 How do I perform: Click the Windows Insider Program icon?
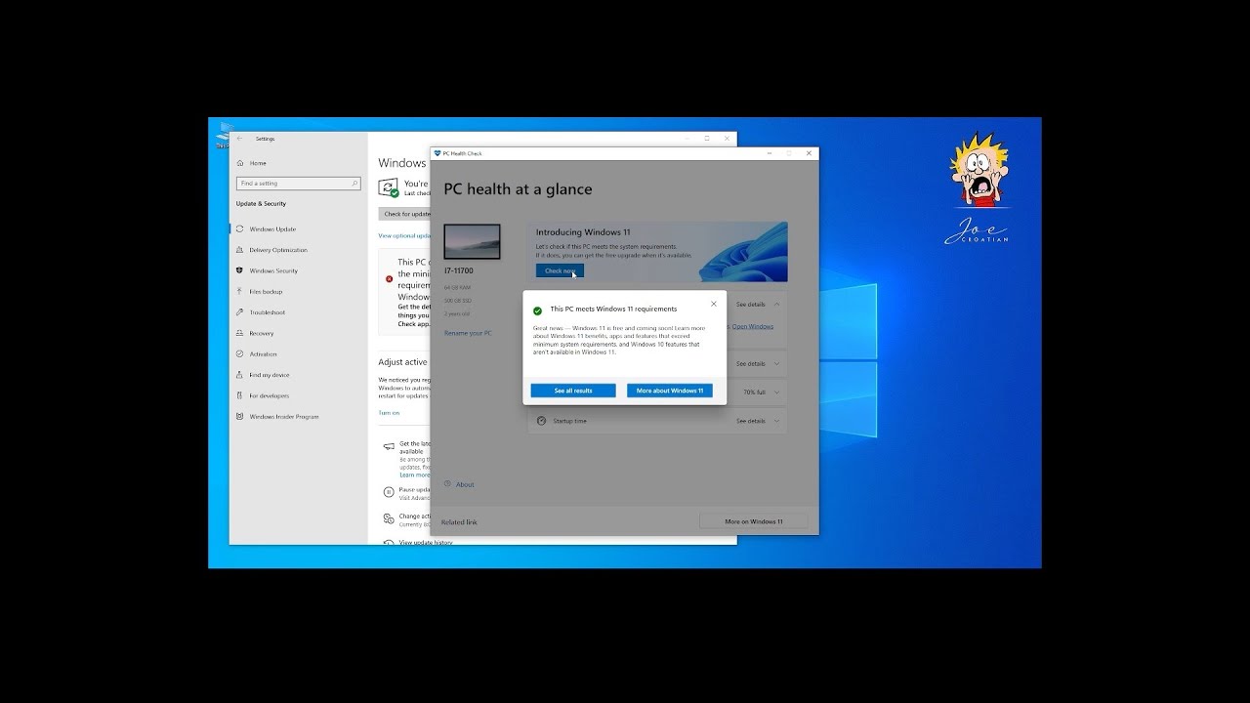[240, 417]
